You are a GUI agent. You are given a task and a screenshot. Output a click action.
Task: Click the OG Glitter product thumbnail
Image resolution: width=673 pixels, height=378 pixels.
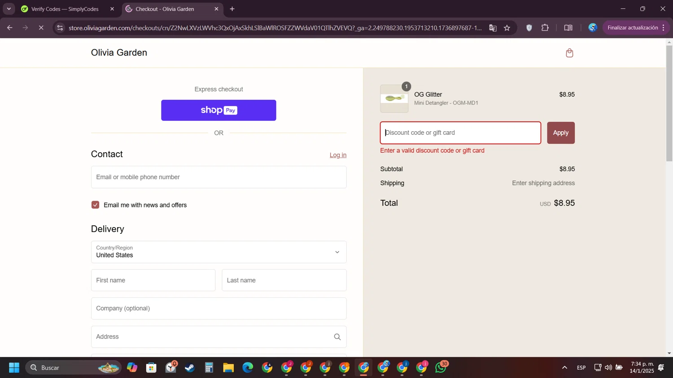[x=394, y=99]
